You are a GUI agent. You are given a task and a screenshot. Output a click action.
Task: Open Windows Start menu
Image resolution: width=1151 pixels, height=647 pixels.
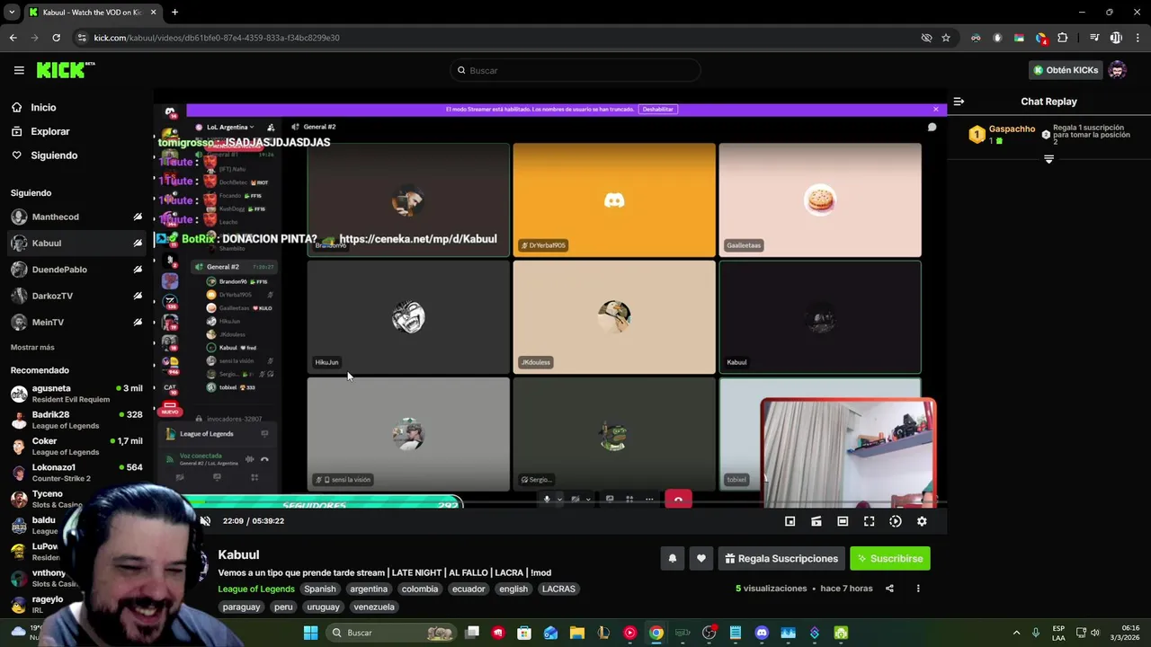pos(310,633)
